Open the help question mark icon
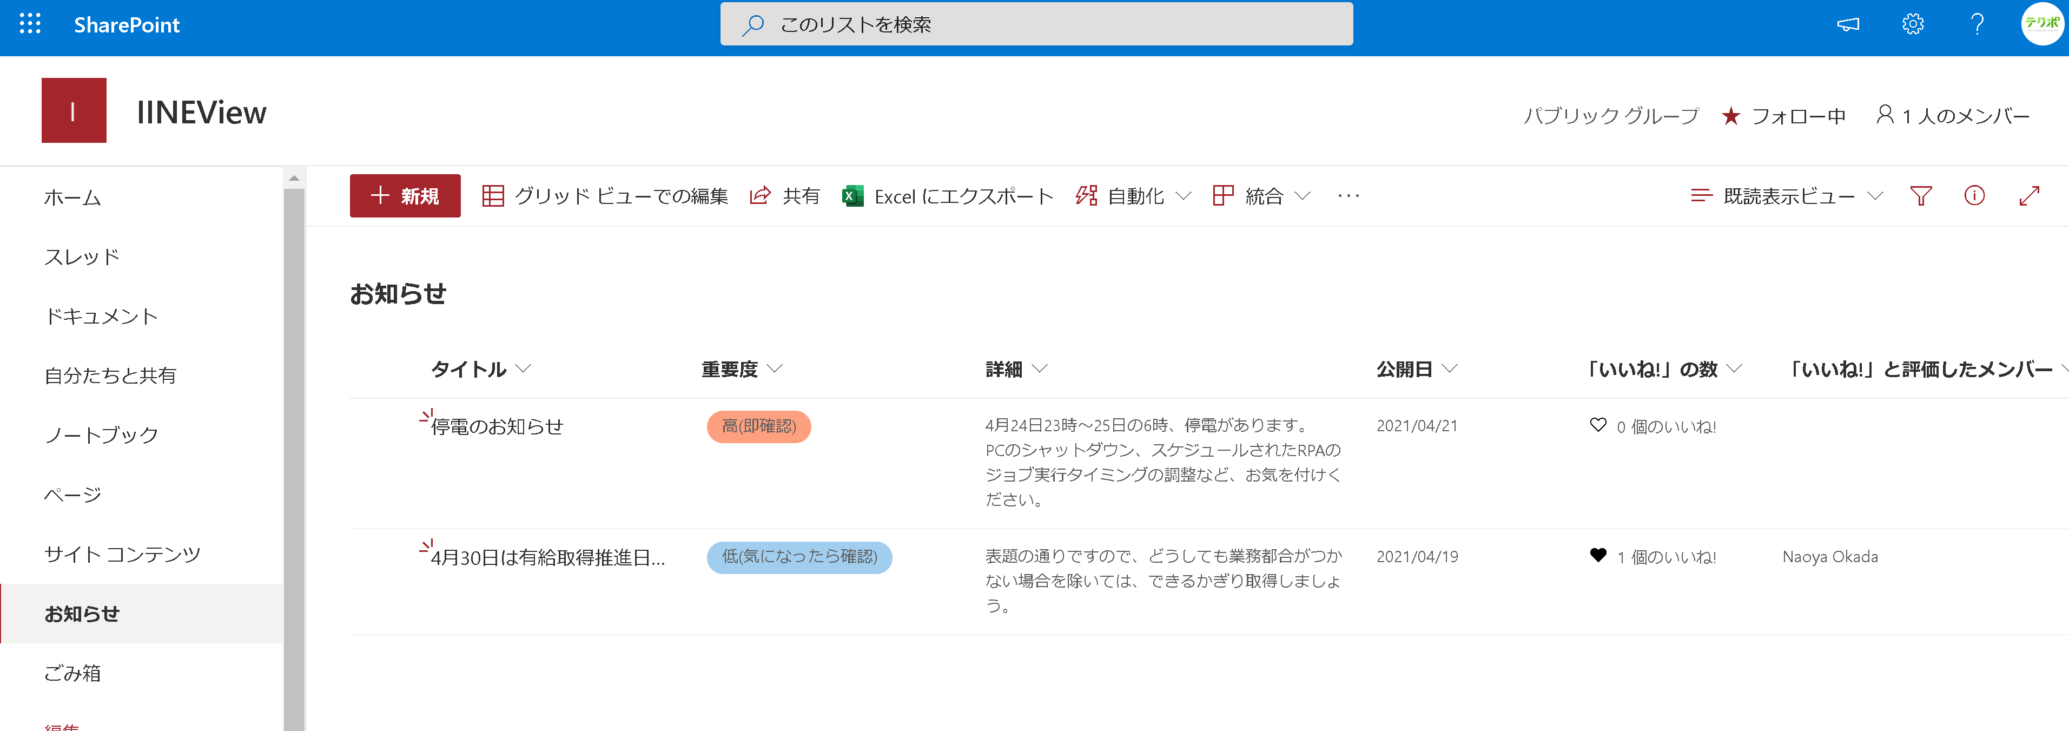Viewport: 2069px width, 731px height. point(1977,24)
